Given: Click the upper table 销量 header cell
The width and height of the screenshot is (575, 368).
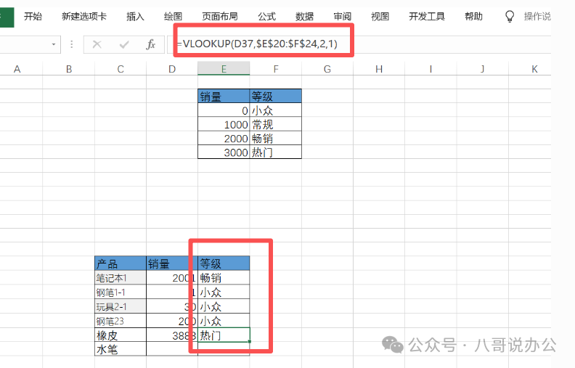Looking at the screenshot, I should 224,96.
